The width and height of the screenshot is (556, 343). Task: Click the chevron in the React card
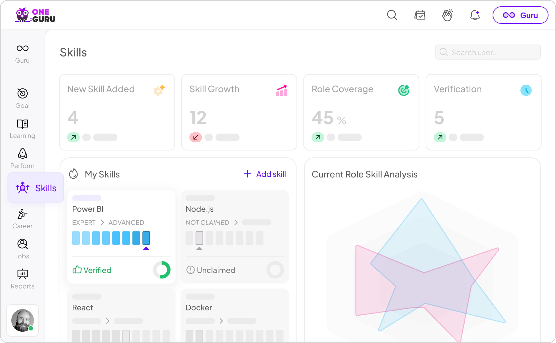[108, 321]
